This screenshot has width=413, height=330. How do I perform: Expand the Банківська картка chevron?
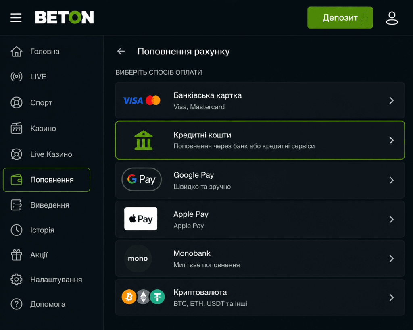click(391, 100)
